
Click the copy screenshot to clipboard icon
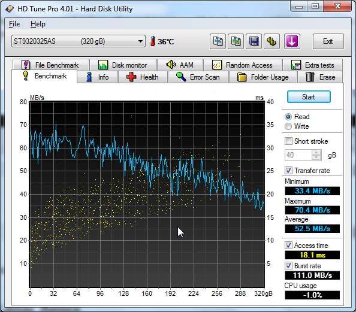[236, 41]
